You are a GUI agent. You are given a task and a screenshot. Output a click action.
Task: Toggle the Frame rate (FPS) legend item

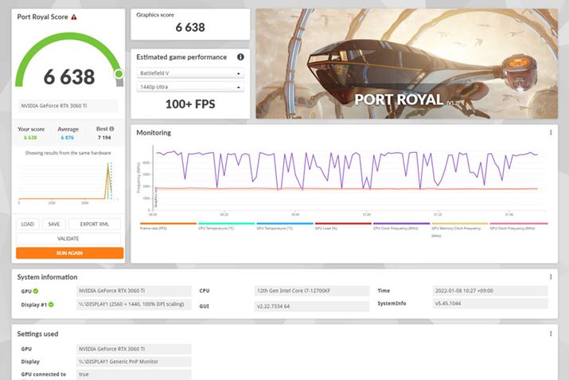pos(168,226)
